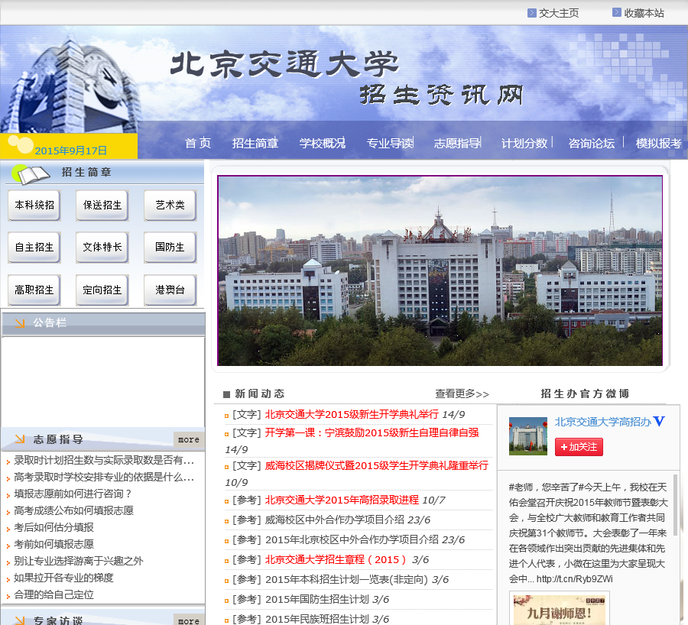Click the square icon beside 新闻动态

click(226, 394)
